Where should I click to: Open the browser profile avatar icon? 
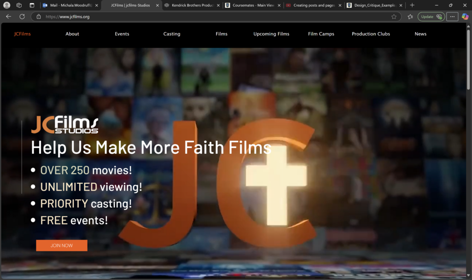click(6, 5)
